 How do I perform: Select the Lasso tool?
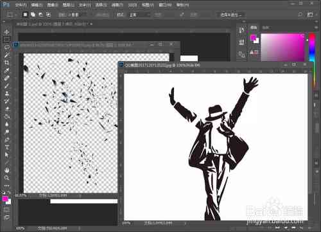point(7,48)
